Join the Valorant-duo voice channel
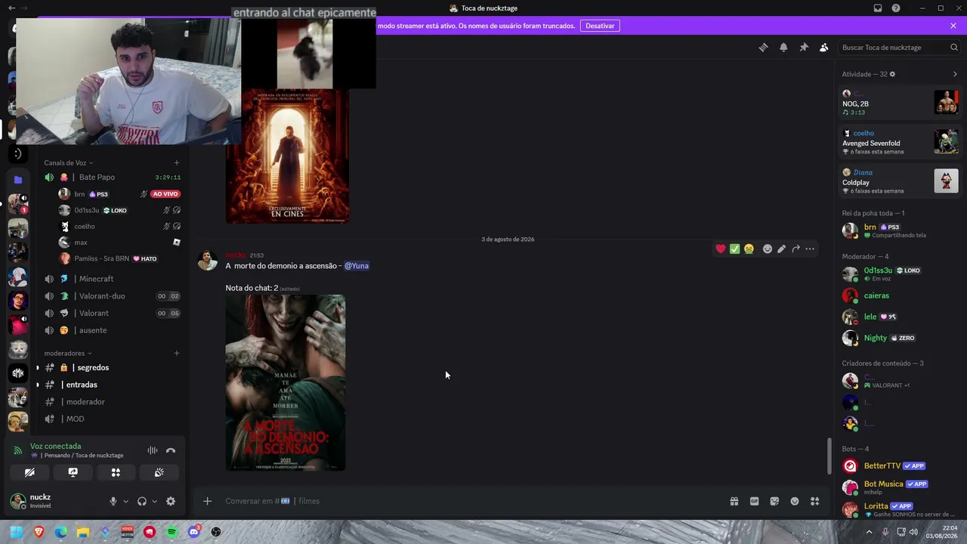This screenshot has height=544, width=967. 112,296
